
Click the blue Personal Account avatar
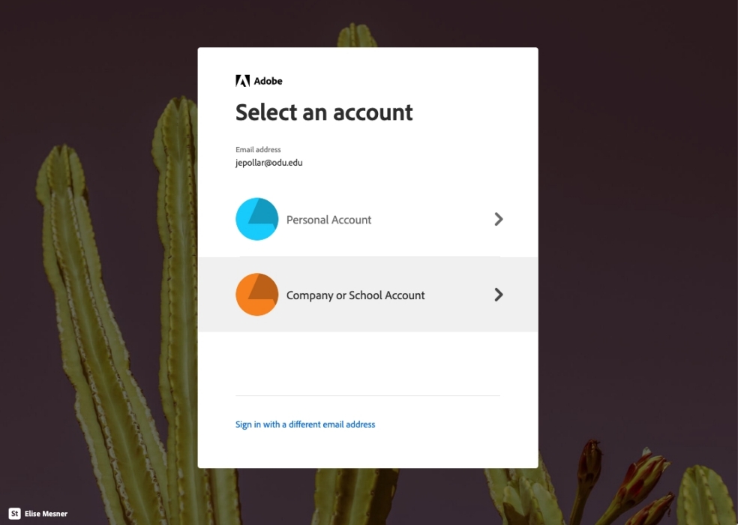click(x=256, y=219)
